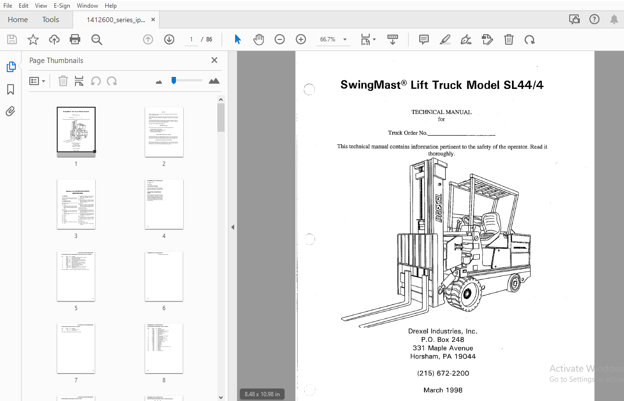
Task: Open the Edit menu
Action: click(x=24, y=5)
